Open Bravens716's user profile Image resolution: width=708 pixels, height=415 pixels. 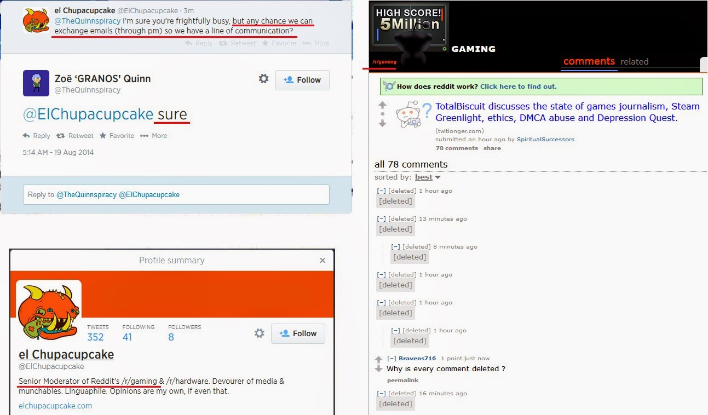pos(417,358)
